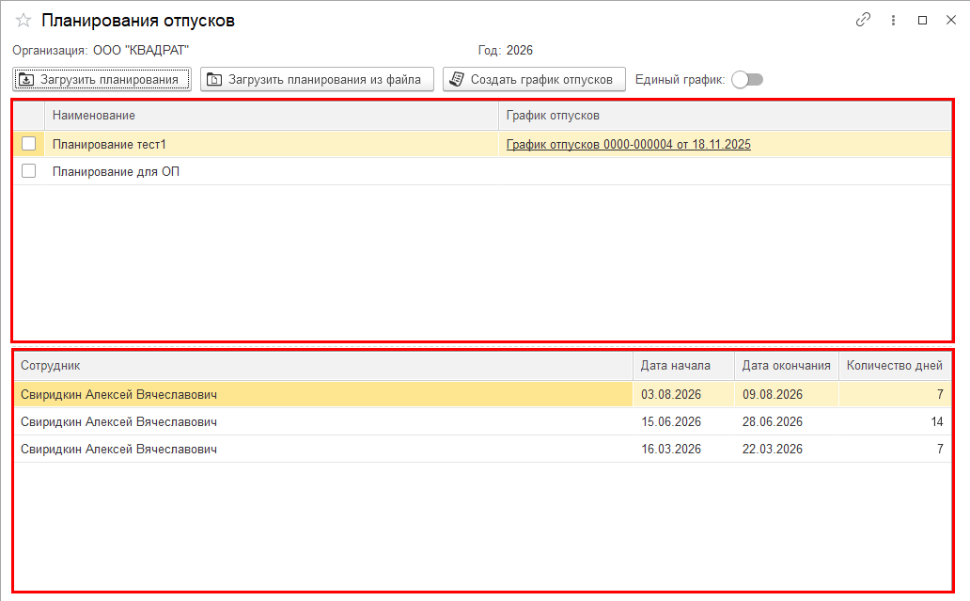
Task: Sort by the Количество дней column header
Action: 894,366
